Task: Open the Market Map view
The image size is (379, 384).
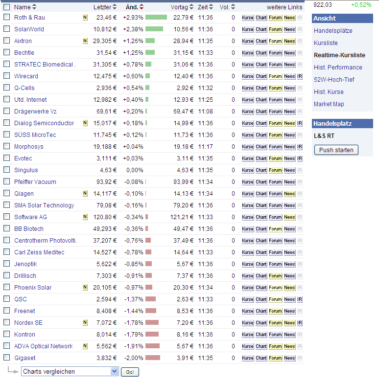Action: pos(329,104)
